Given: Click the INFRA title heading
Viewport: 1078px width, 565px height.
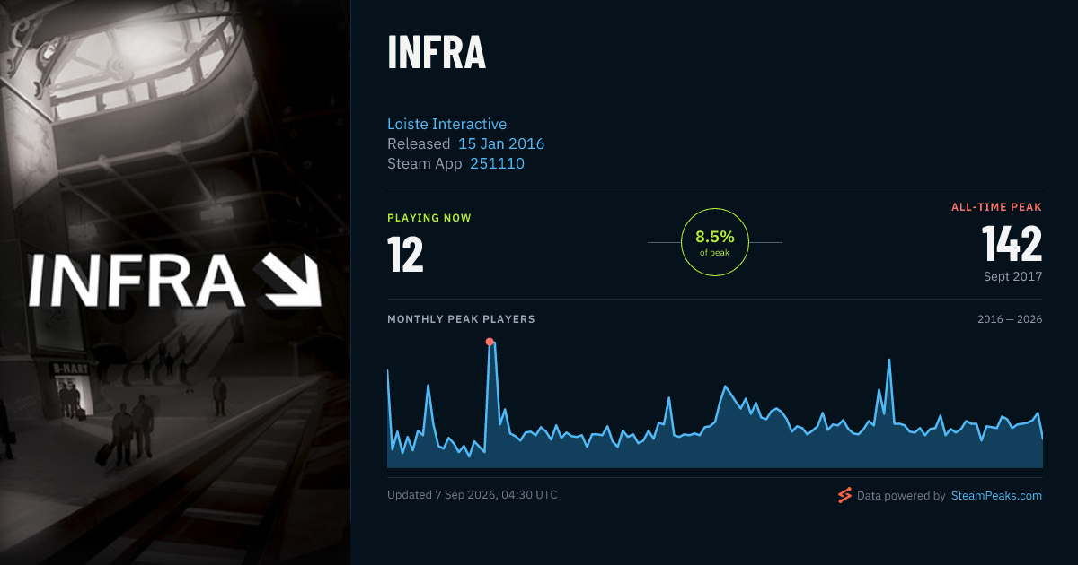Looking at the screenshot, I should point(437,53).
